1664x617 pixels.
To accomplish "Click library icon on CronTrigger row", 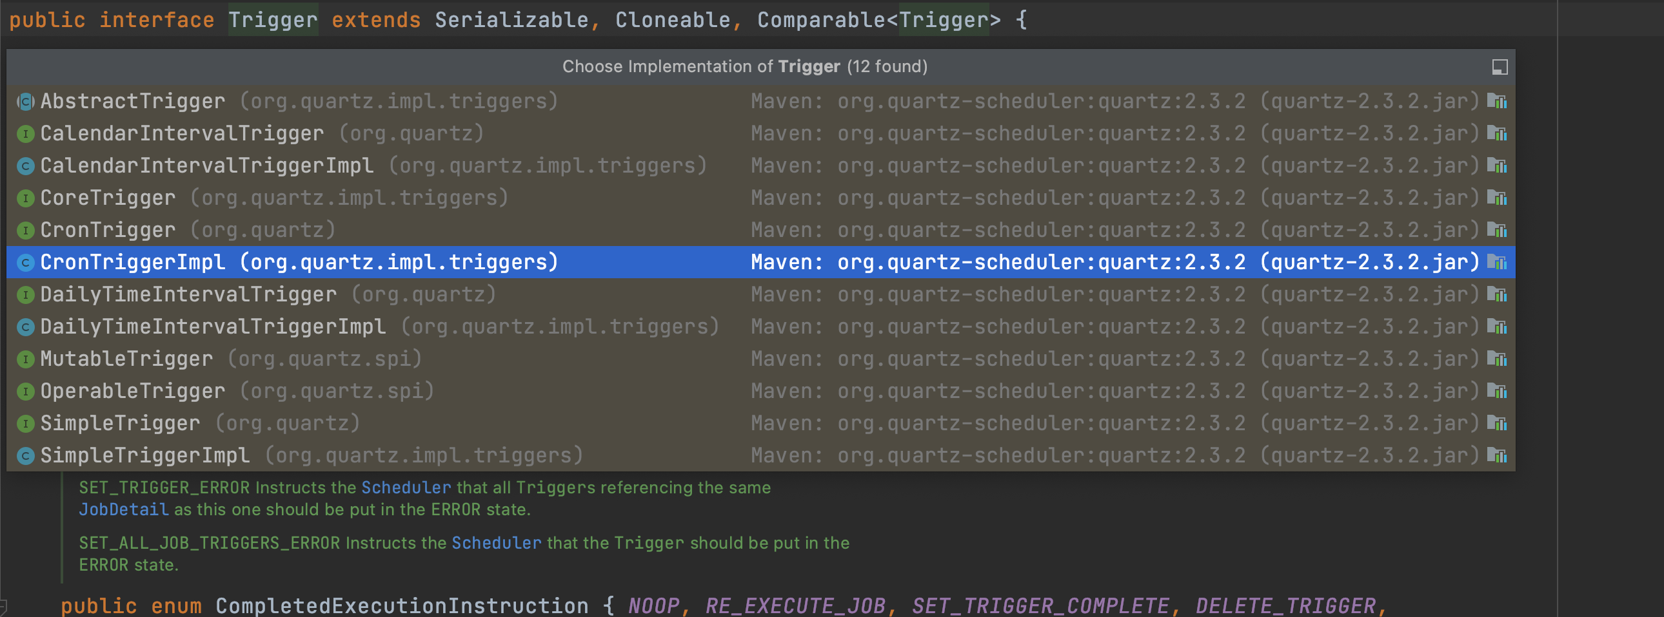I will [1497, 230].
